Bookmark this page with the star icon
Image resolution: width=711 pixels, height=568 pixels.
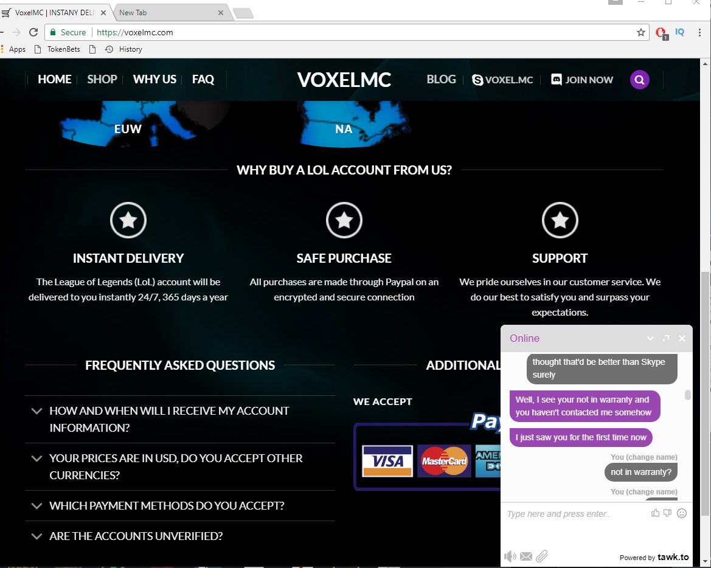pyautogui.click(x=640, y=32)
